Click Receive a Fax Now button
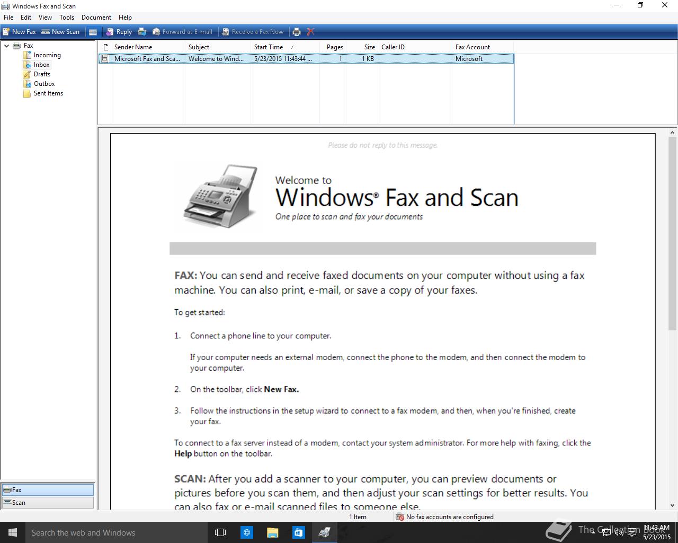Screen dimensions: 678x543 tap(253, 32)
